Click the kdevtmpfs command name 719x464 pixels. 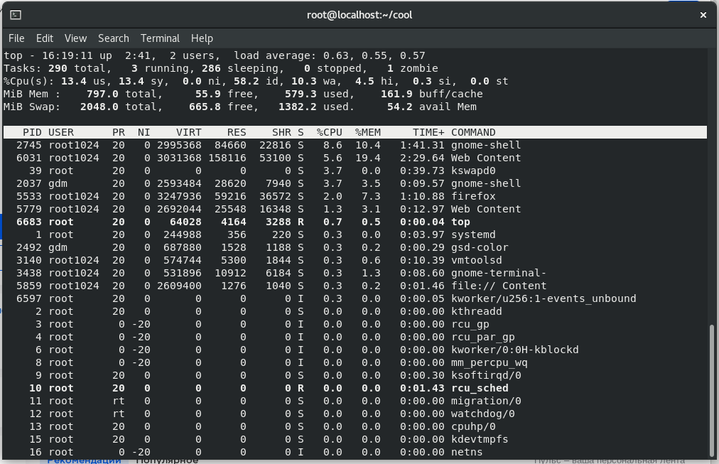pyautogui.click(x=480, y=440)
